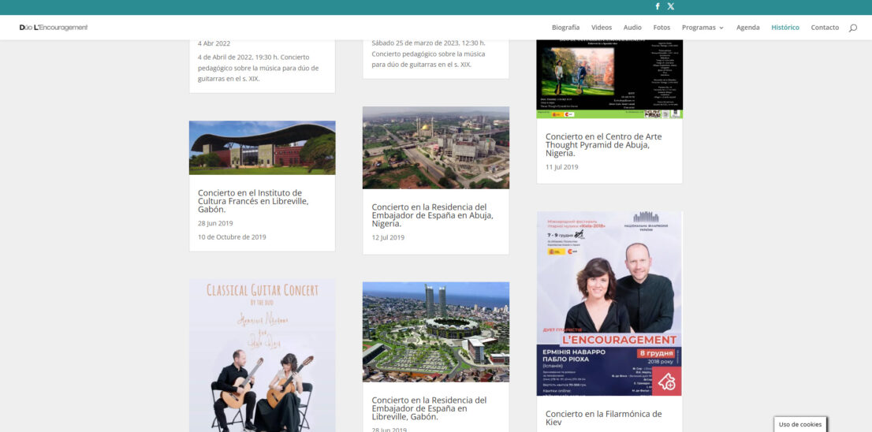Viewport: 872px width, 432px height.
Task: Open Thought Pyramid de Abuja concert link
Action: click(603, 144)
